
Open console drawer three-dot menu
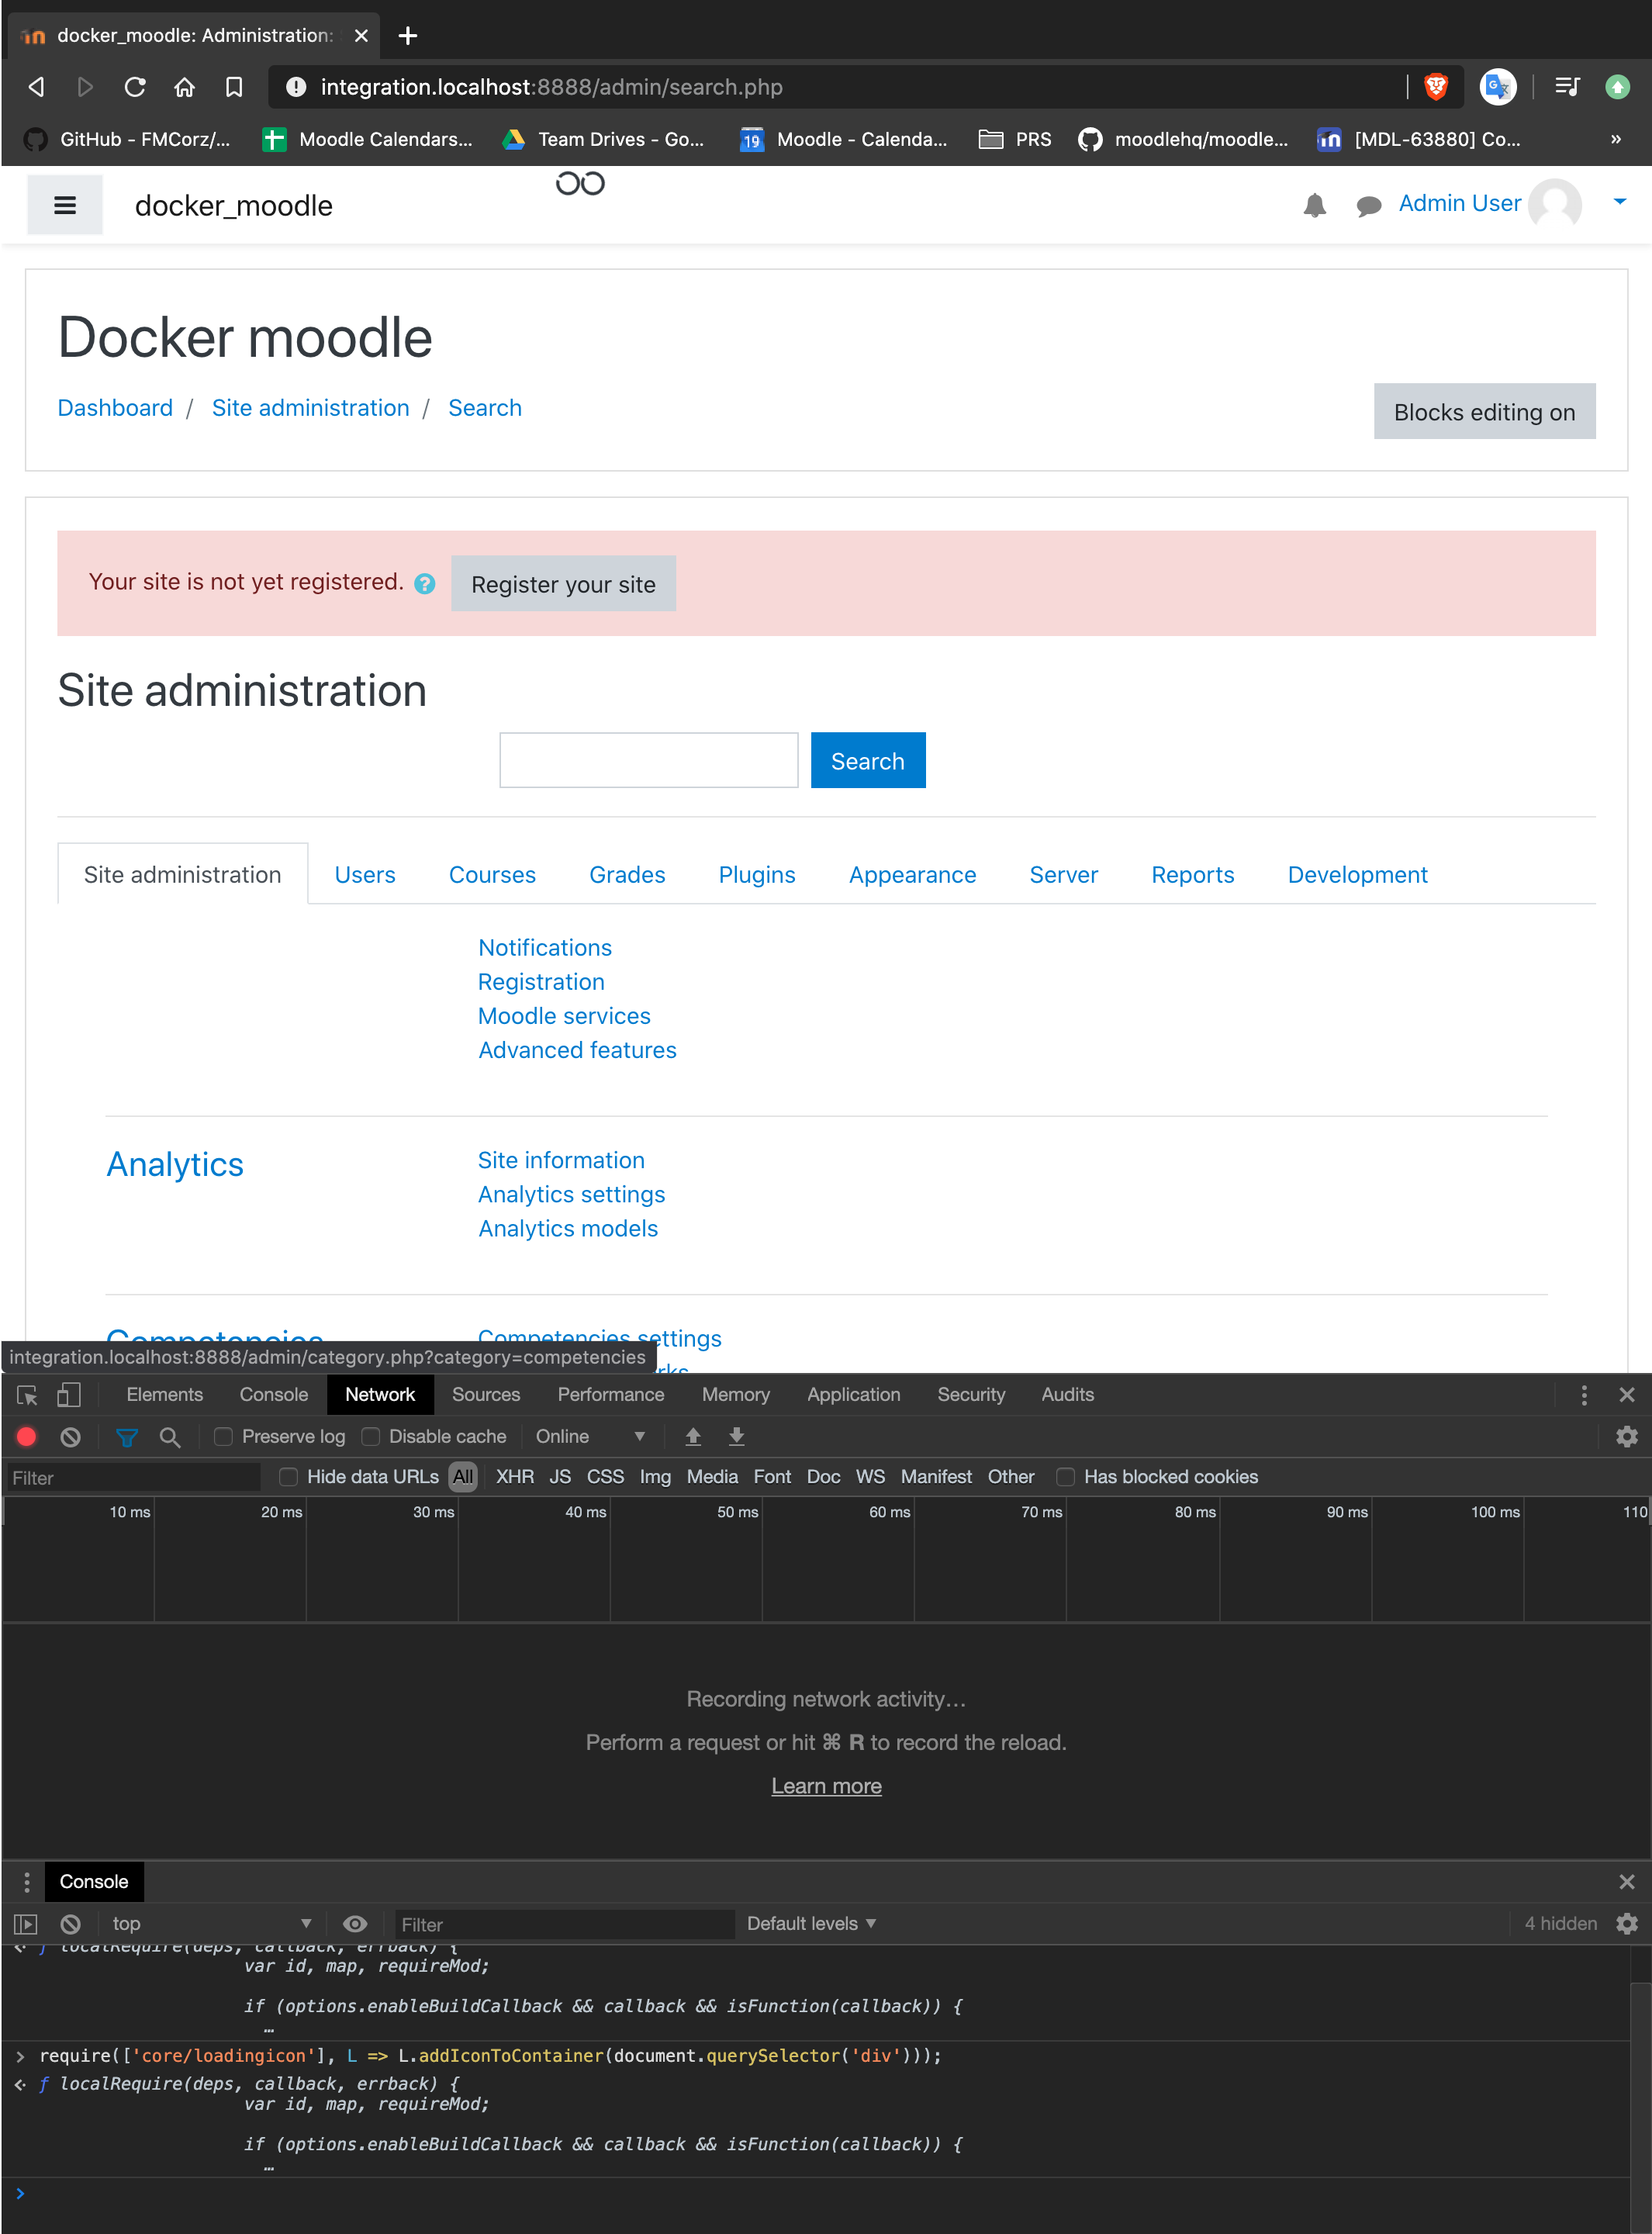27,1882
